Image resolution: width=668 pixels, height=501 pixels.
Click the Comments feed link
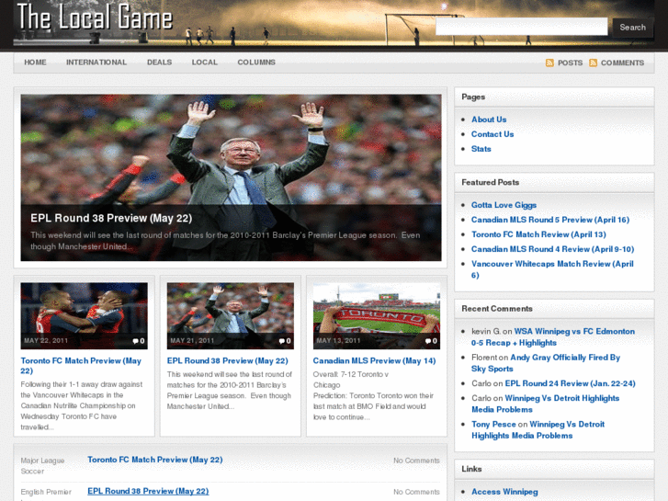point(622,63)
